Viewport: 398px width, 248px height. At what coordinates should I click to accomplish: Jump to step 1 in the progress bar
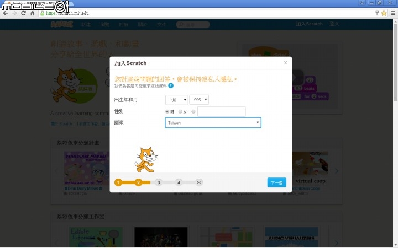coord(118,182)
